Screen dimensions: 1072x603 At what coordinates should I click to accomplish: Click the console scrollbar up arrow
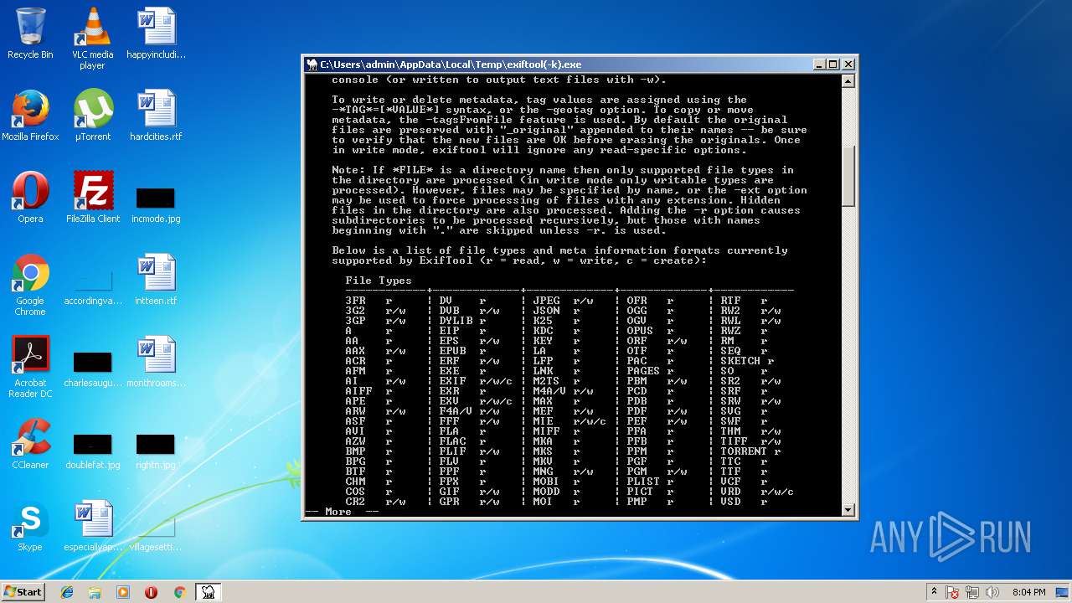[848, 81]
